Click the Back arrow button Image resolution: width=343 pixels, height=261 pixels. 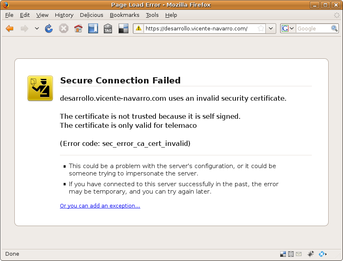[9, 28]
